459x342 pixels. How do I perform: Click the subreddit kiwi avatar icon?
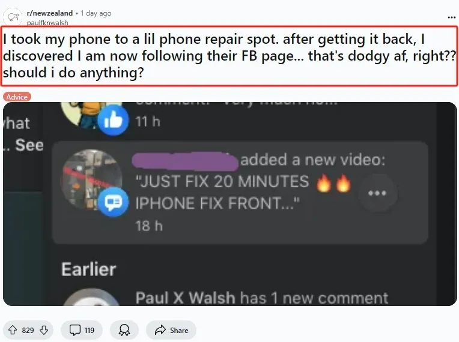pos(13,17)
